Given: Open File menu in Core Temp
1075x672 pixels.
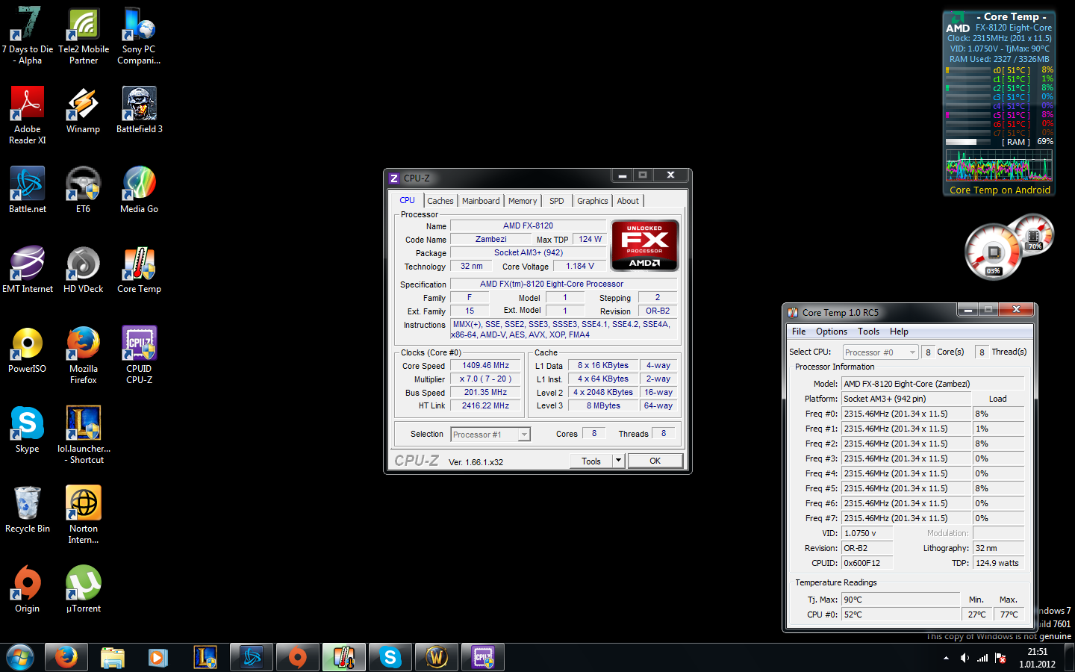Looking at the screenshot, I should pos(799,332).
